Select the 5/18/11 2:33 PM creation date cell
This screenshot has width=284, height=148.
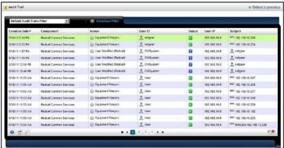click(x=19, y=44)
